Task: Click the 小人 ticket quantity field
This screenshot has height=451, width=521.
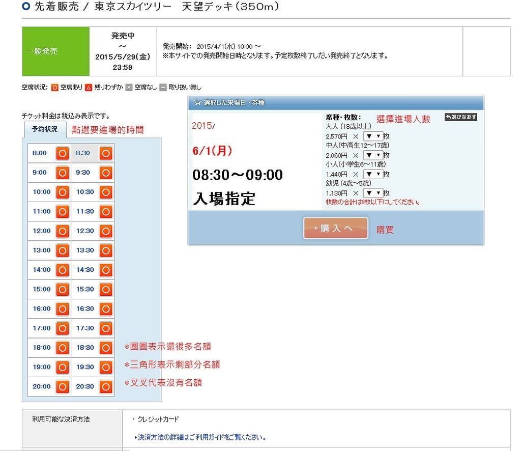Action: coord(373,174)
